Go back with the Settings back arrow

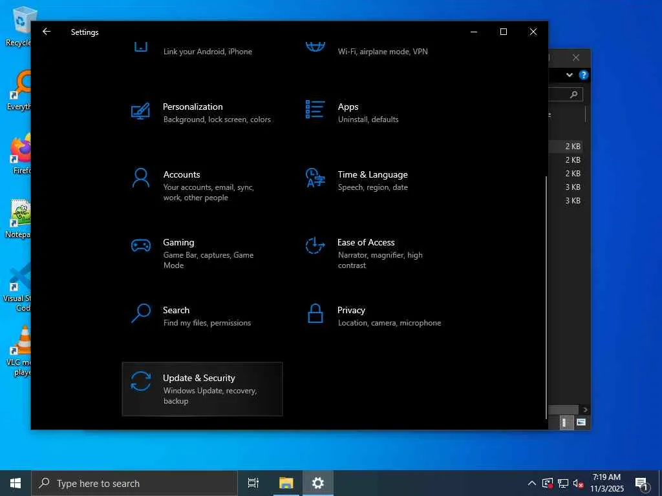pyautogui.click(x=47, y=32)
